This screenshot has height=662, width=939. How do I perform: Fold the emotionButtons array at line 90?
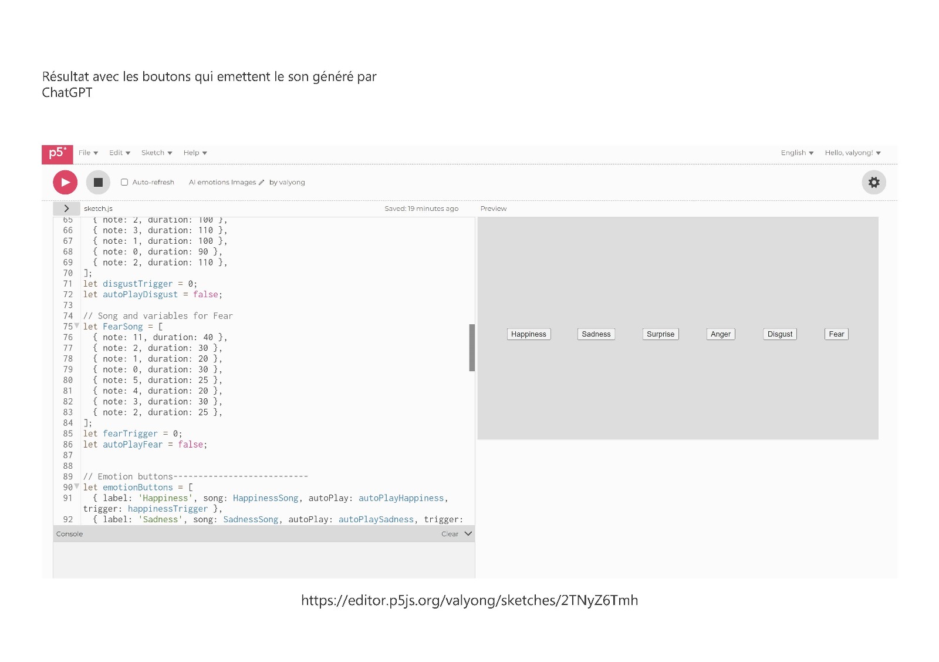[x=77, y=486]
